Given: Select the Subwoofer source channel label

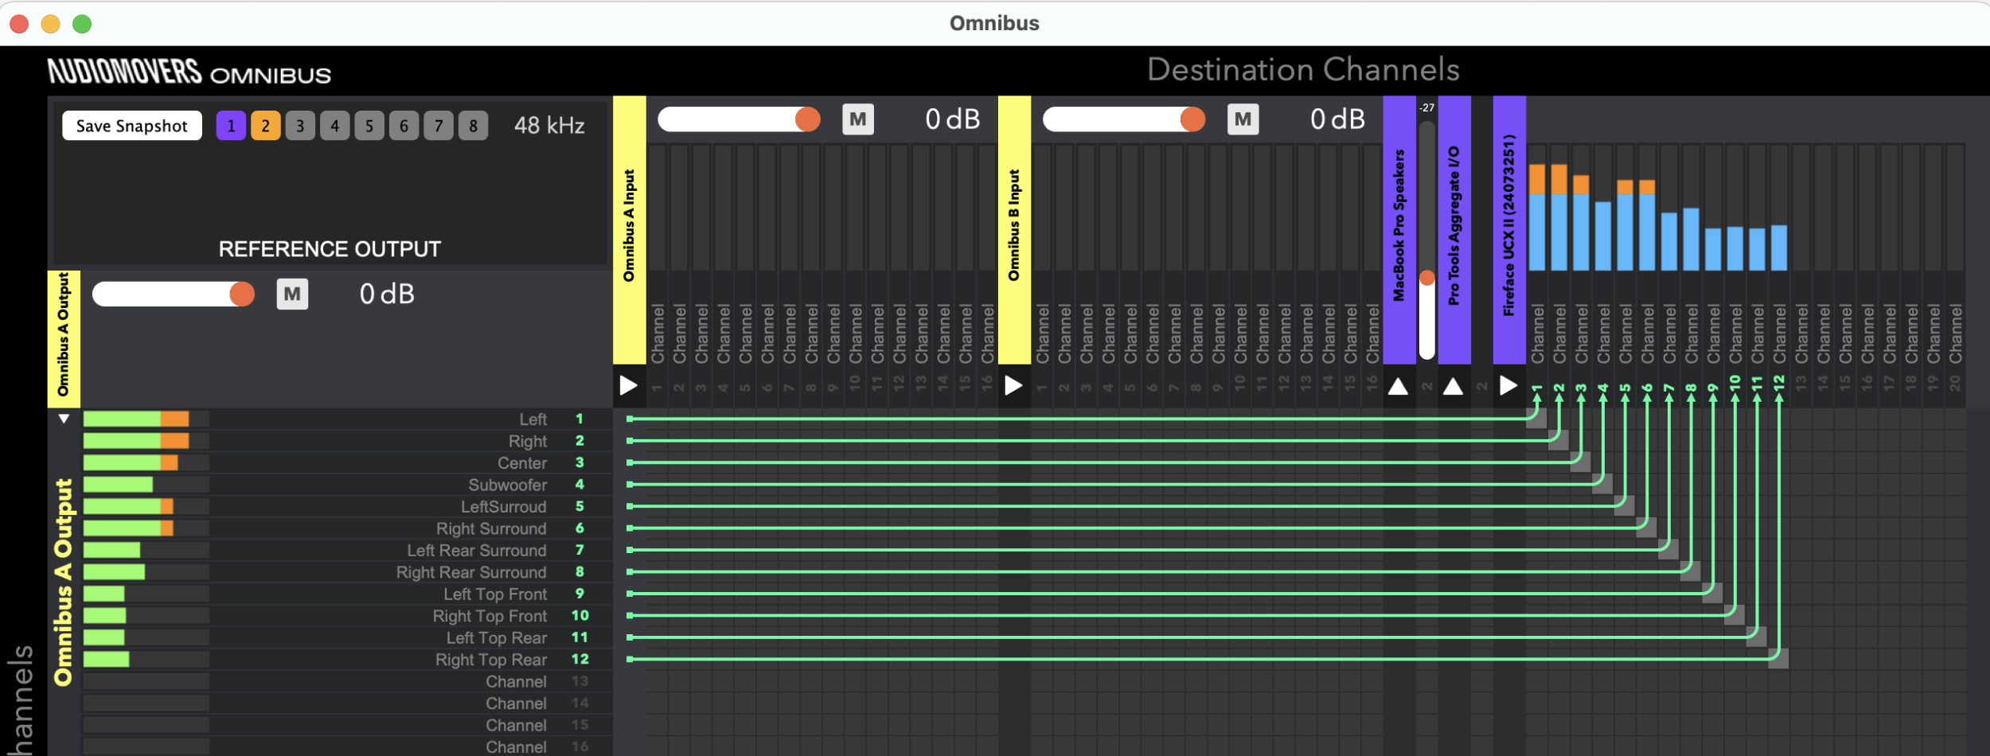Looking at the screenshot, I should [x=508, y=485].
